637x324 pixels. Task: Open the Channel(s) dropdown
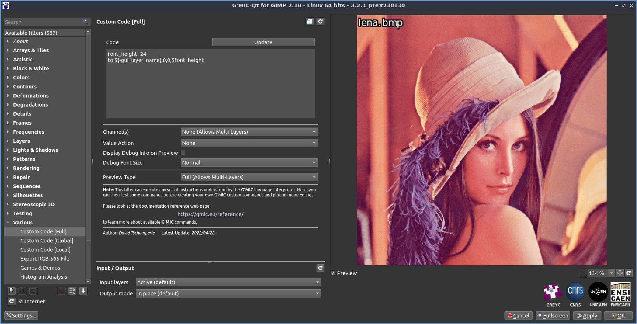[x=249, y=132]
